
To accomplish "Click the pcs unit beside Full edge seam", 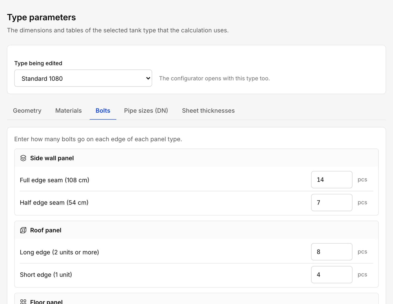I will pyautogui.click(x=362, y=180).
